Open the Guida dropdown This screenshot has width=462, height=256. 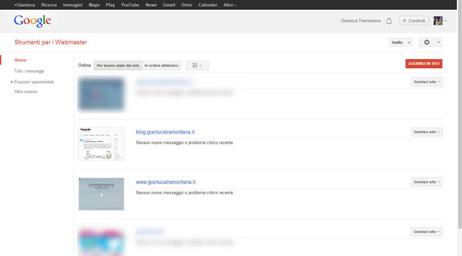click(400, 42)
